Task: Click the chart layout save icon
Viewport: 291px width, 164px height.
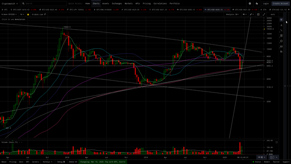Action: [258, 14]
